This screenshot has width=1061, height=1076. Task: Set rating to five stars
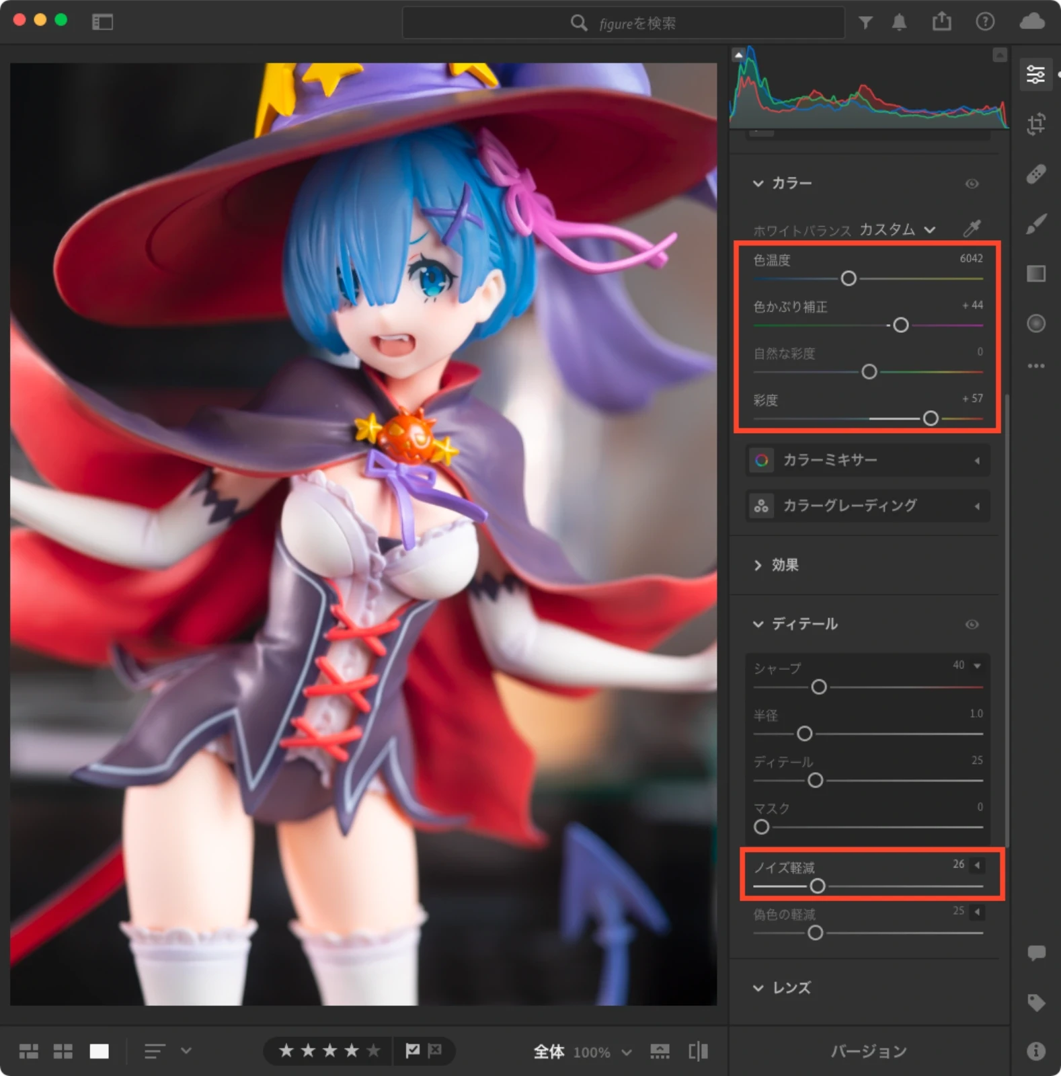click(x=373, y=1050)
